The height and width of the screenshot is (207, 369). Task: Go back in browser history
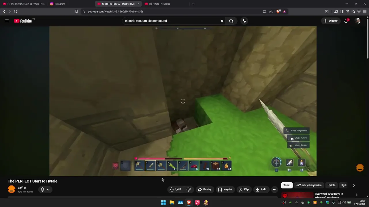click(x=4, y=11)
